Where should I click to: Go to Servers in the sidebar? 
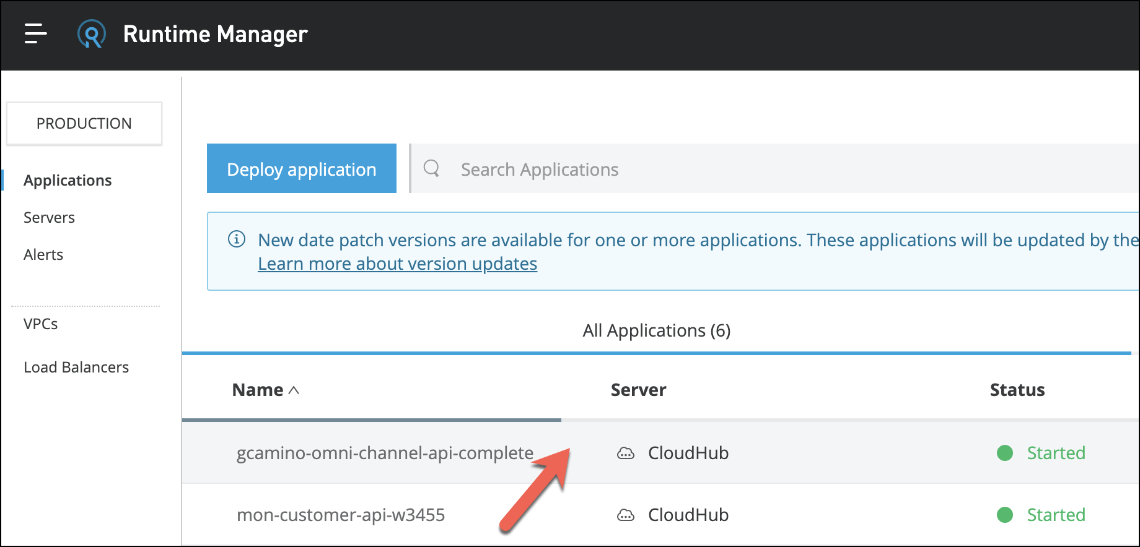pos(49,217)
